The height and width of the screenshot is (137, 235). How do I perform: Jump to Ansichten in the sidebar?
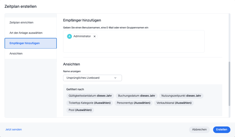coord(31,54)
